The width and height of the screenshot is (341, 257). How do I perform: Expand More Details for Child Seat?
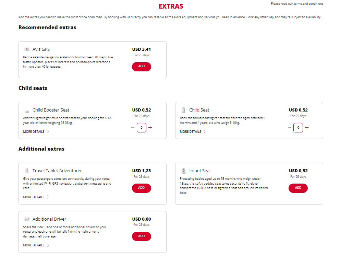pyautogui.click(x=193, y=132)
